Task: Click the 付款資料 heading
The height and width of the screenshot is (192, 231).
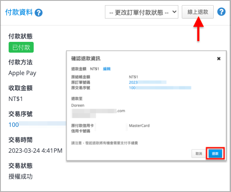Action: point(19,12)
